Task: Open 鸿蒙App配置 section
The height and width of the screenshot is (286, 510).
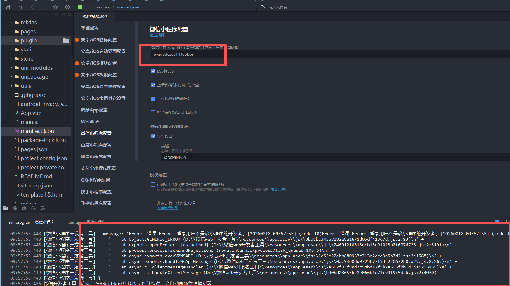Action: (x=94, y=110)
